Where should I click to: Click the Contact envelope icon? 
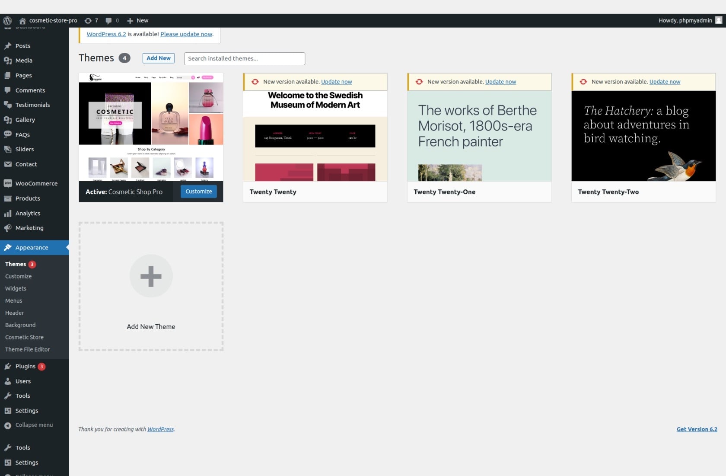coord(8,164)
